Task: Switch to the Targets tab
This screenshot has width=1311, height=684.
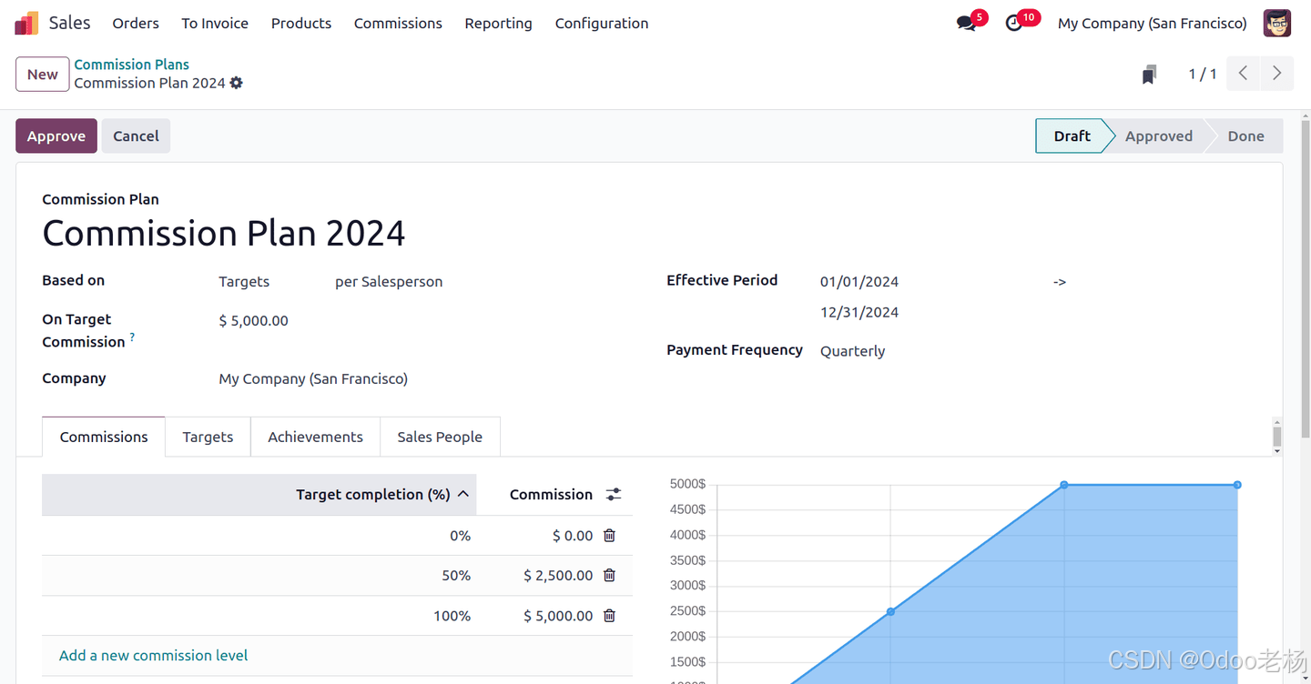Action: [x=208, y=437]
